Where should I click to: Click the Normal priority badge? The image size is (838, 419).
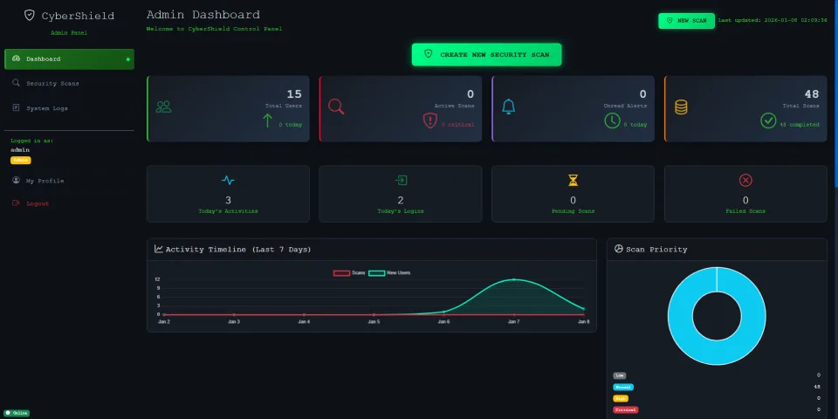[x=623, y=387]
